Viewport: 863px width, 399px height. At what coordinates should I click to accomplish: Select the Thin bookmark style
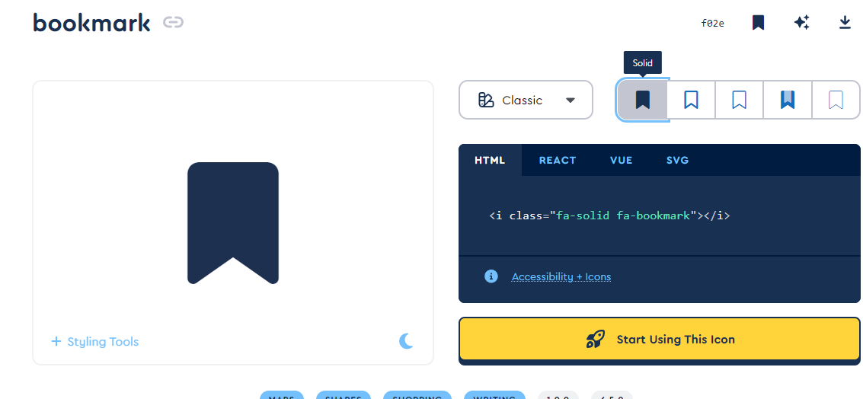tap(836, 100)
